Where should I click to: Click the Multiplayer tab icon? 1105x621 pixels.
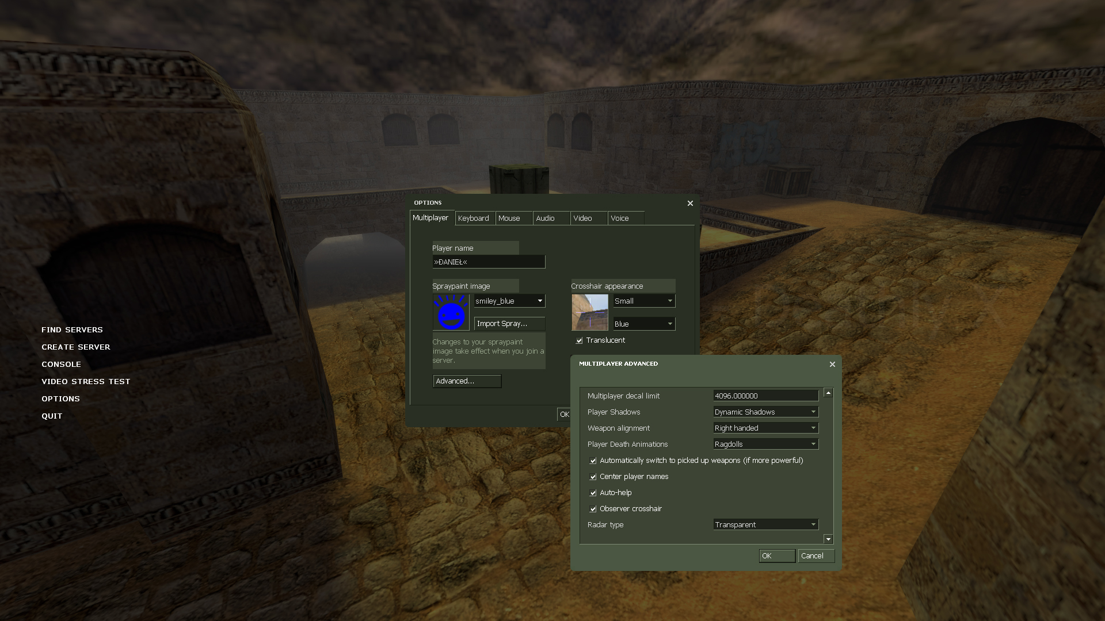(430, 218)
